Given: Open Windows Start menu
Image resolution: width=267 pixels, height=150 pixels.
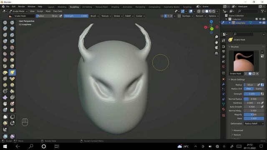Looking at the screenshot, I should [x=5, y=146].
